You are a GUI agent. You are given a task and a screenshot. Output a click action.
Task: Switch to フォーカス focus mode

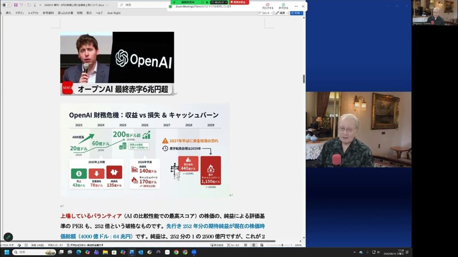[x=233, y=245]
